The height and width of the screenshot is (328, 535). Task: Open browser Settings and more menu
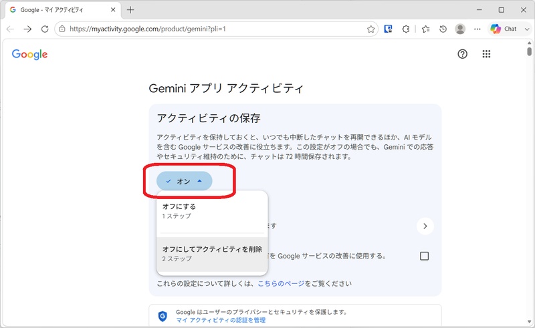pyautogui.click(x=477, y=29)
